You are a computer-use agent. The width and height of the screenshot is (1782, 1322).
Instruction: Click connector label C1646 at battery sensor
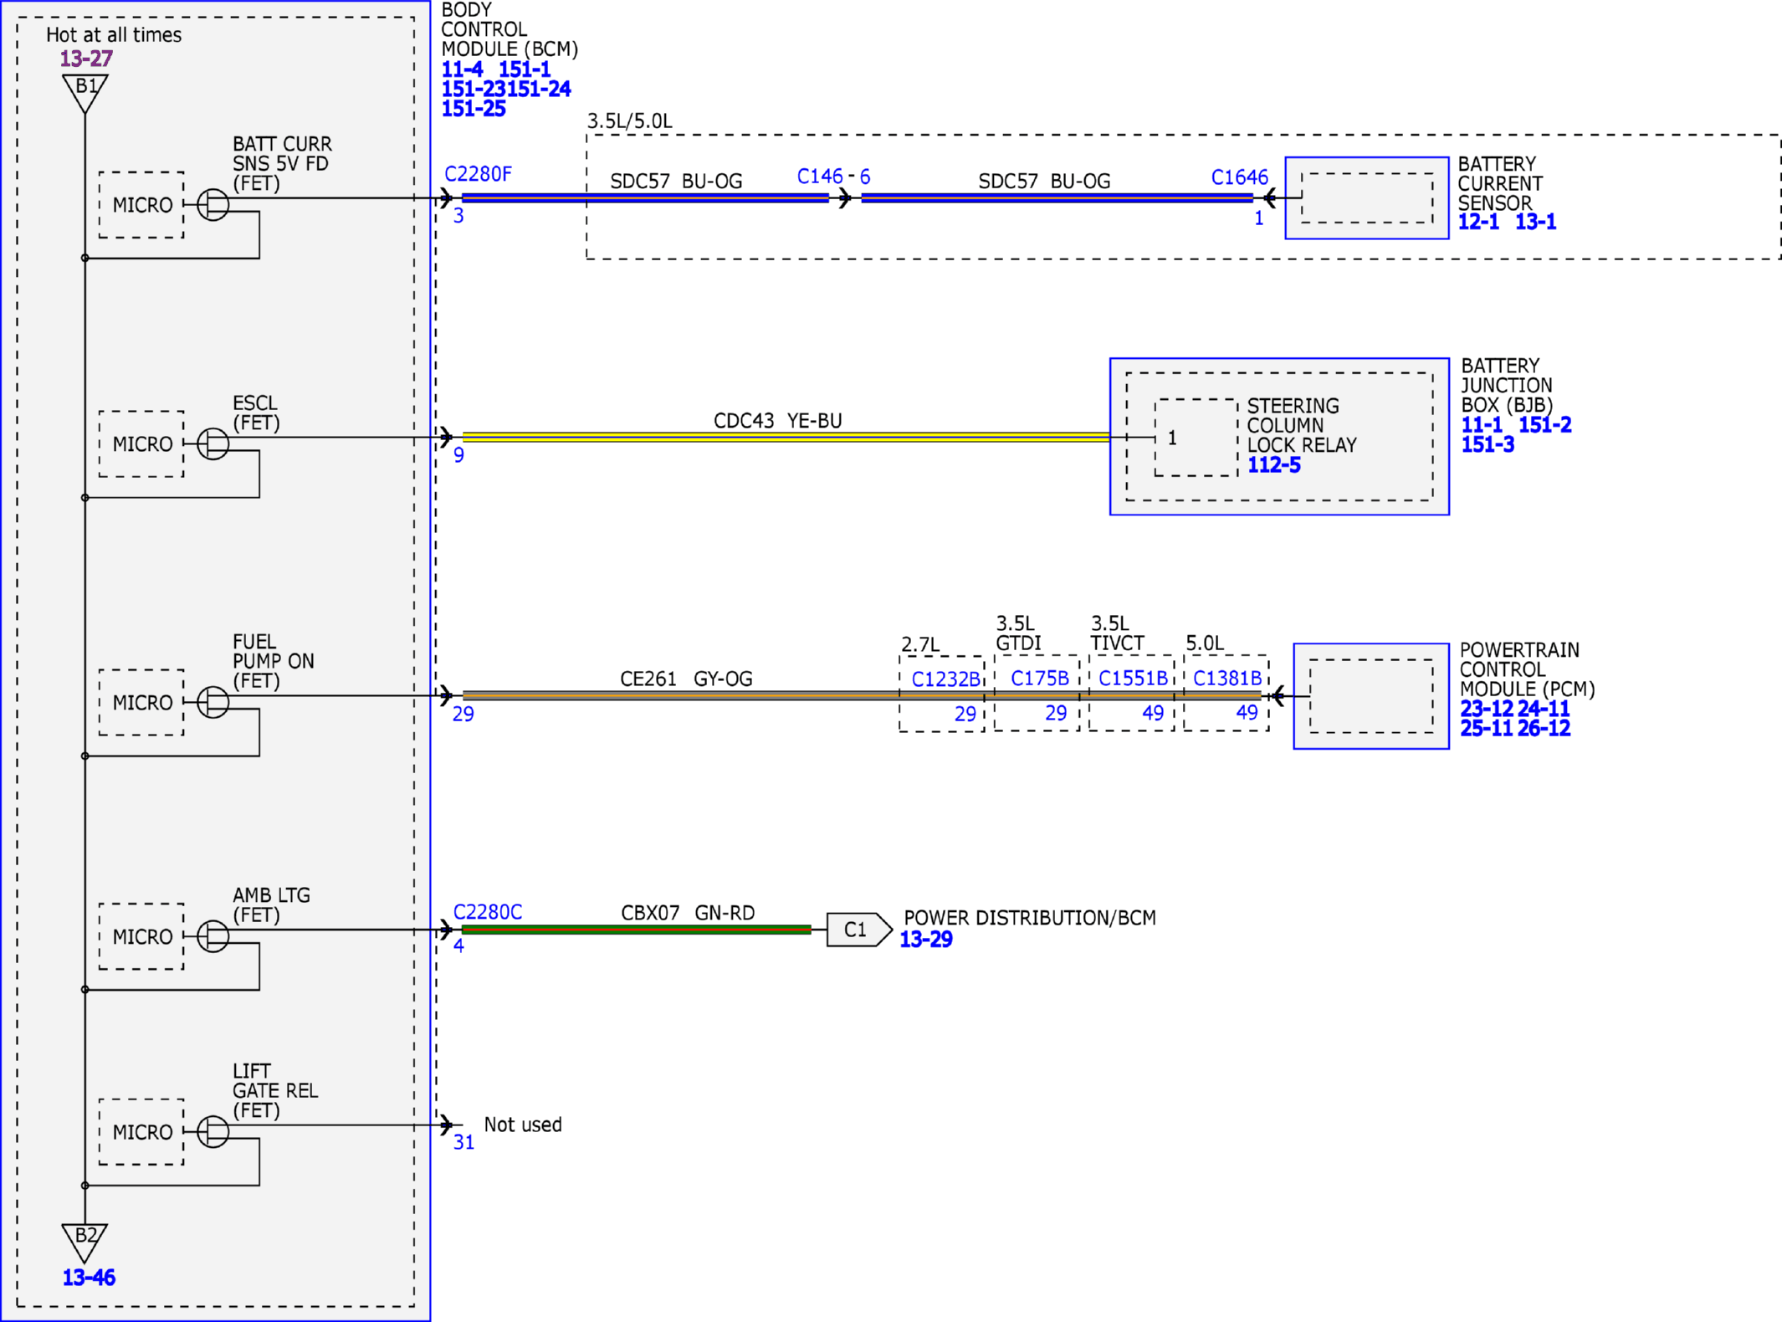pos(1240,177)
